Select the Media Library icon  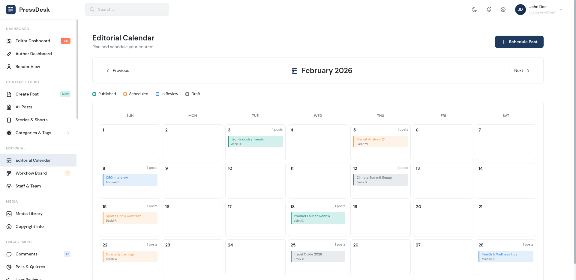(9, 214)
